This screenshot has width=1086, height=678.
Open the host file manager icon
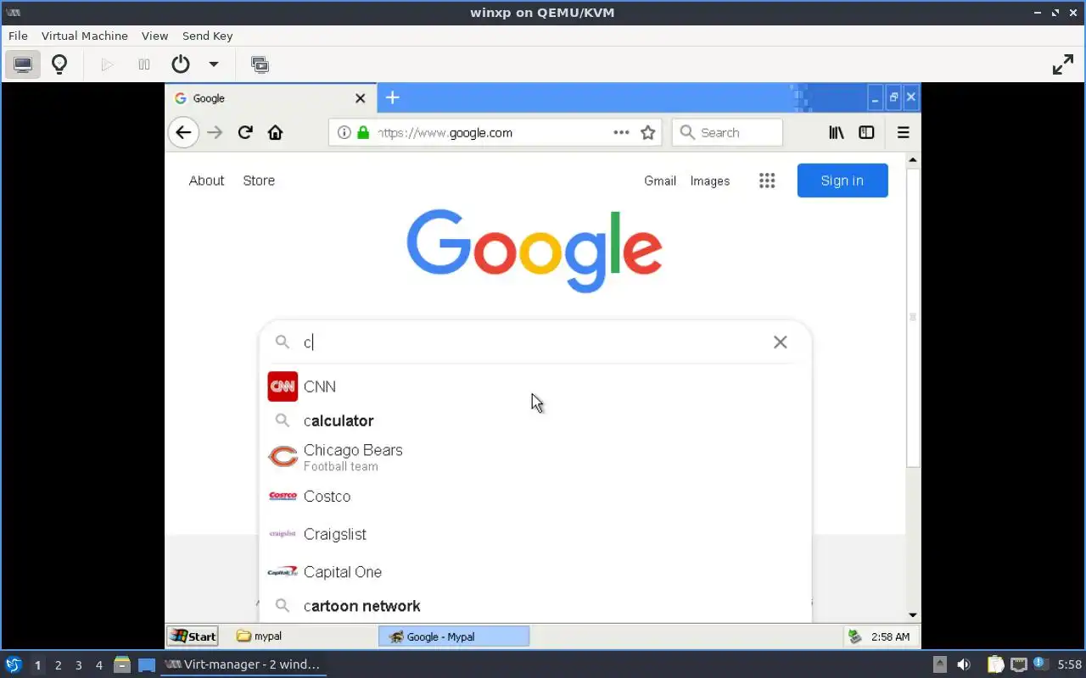tap(122, 664)
